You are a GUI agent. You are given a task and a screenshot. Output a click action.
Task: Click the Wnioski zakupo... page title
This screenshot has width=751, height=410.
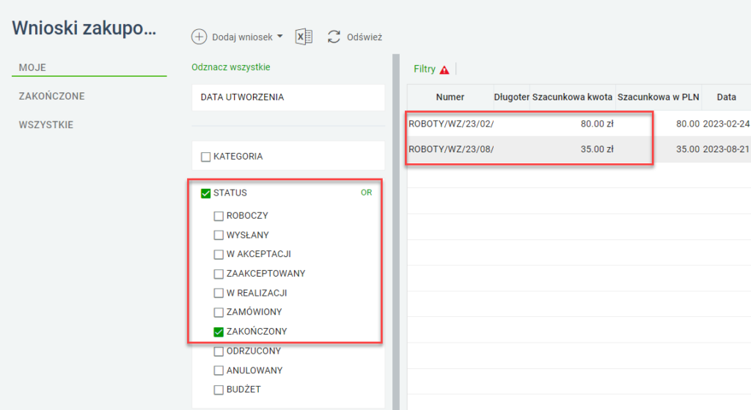pos(84,29)
